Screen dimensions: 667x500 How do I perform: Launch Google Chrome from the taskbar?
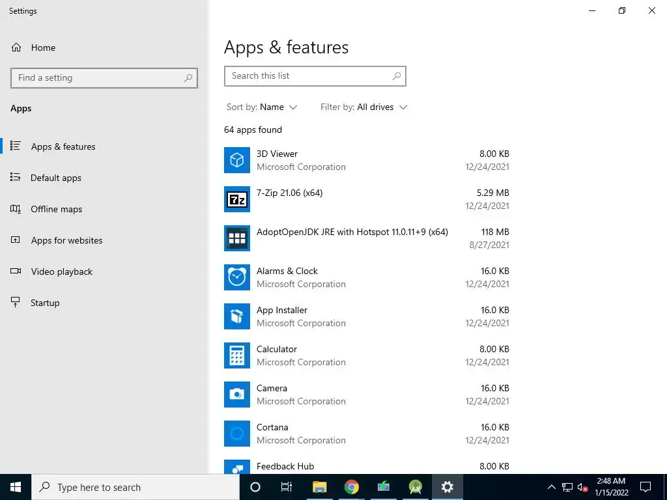[351, 487]
